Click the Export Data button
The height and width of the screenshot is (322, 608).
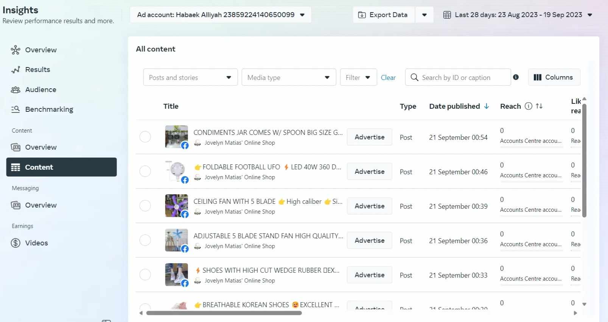(384, 15)
